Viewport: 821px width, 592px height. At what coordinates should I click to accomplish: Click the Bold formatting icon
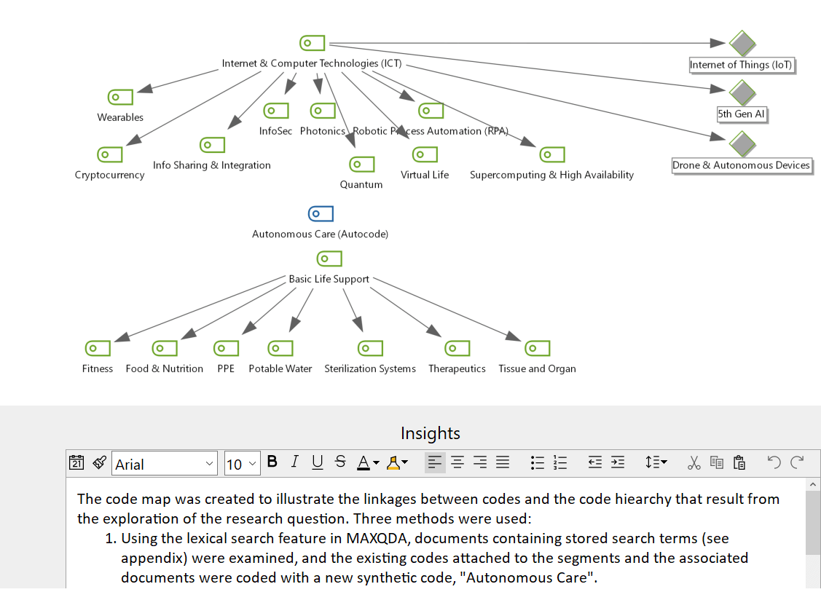pos(272,462)
